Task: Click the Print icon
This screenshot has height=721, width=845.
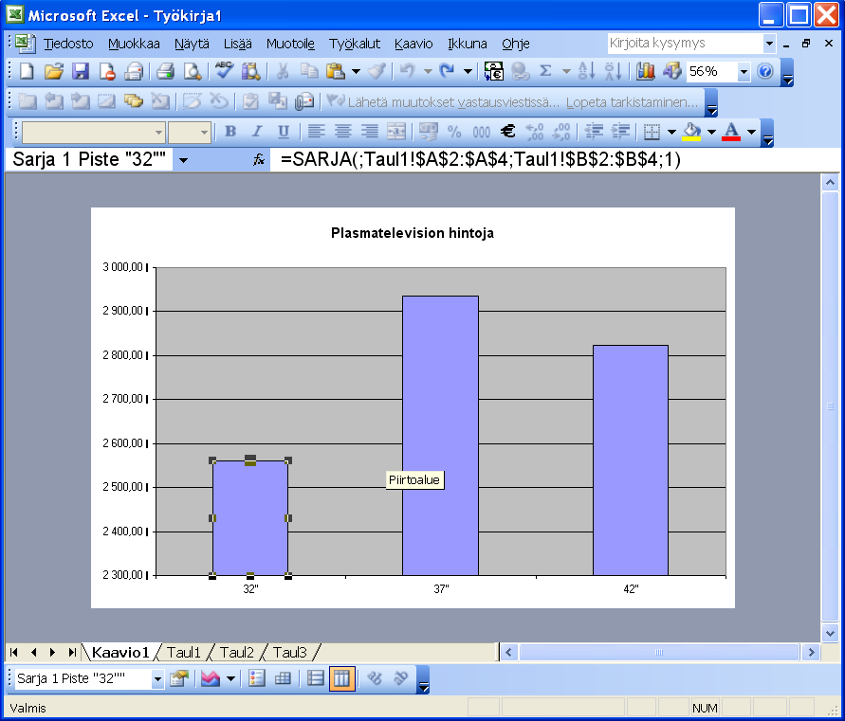Action: pos(165,71)
